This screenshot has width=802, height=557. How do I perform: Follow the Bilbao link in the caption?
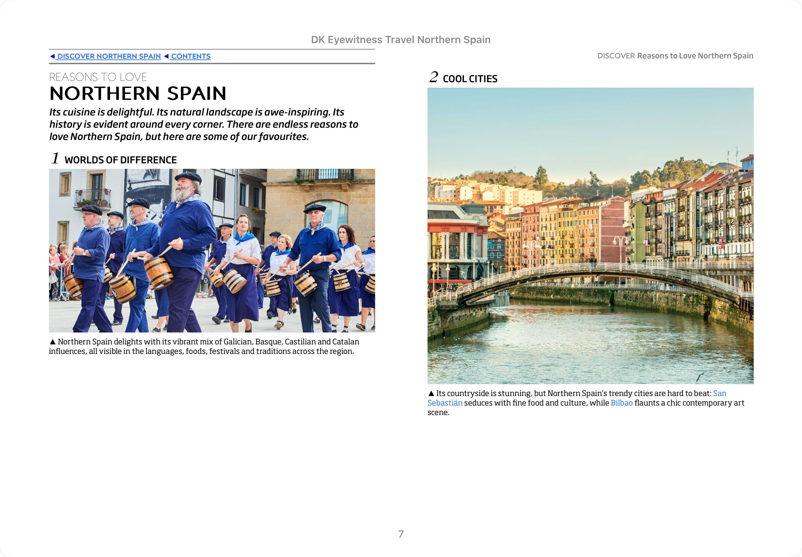click(x=621, y=403)
